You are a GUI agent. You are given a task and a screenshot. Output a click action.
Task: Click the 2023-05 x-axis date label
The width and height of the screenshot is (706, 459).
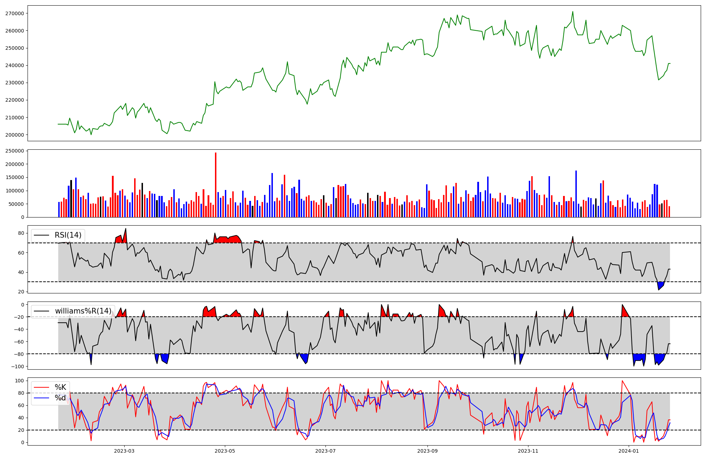225,451
